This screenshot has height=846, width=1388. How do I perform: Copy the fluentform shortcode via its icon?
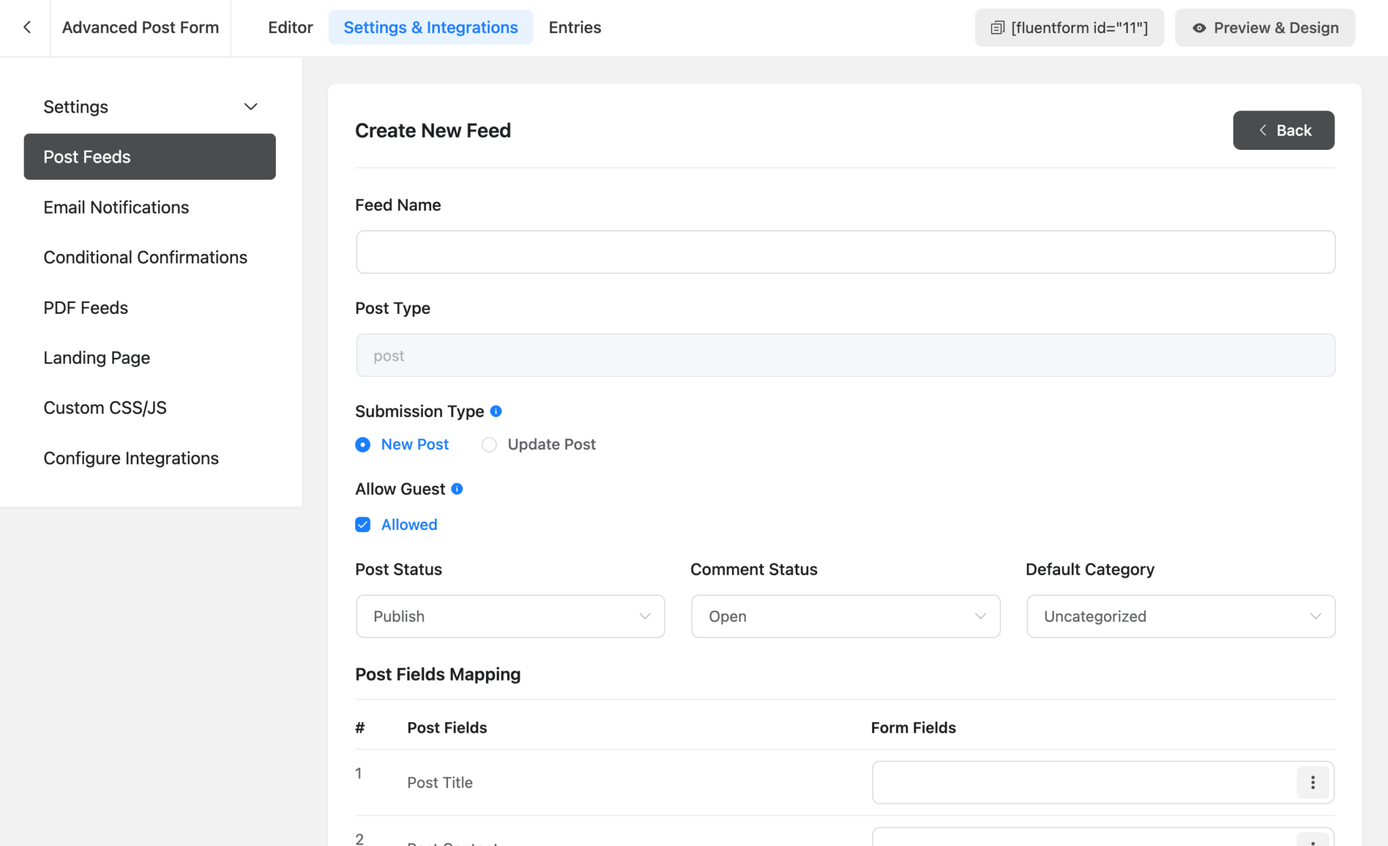[996, 28]
